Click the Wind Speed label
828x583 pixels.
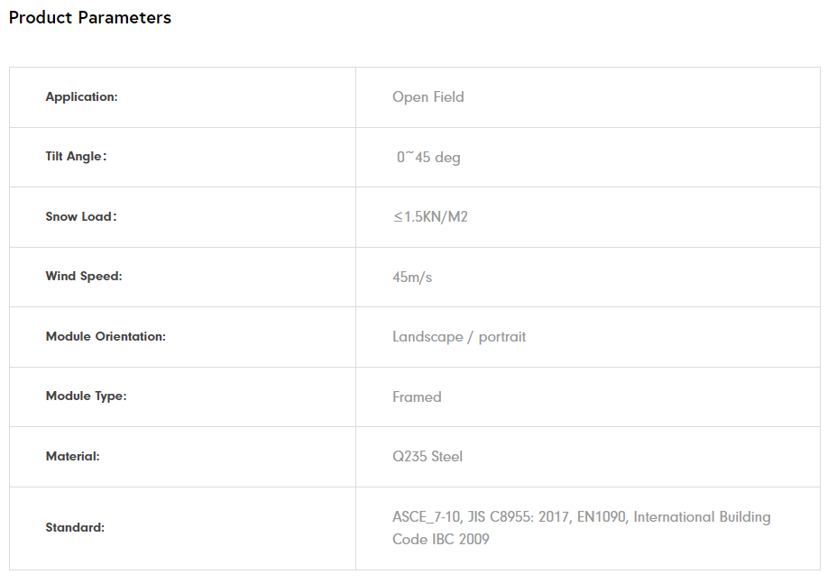tap(84, 277)
